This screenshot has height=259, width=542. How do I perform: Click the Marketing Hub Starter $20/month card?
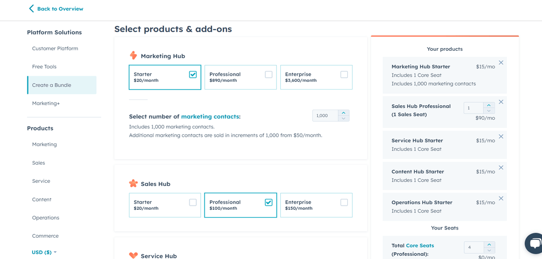165,77
